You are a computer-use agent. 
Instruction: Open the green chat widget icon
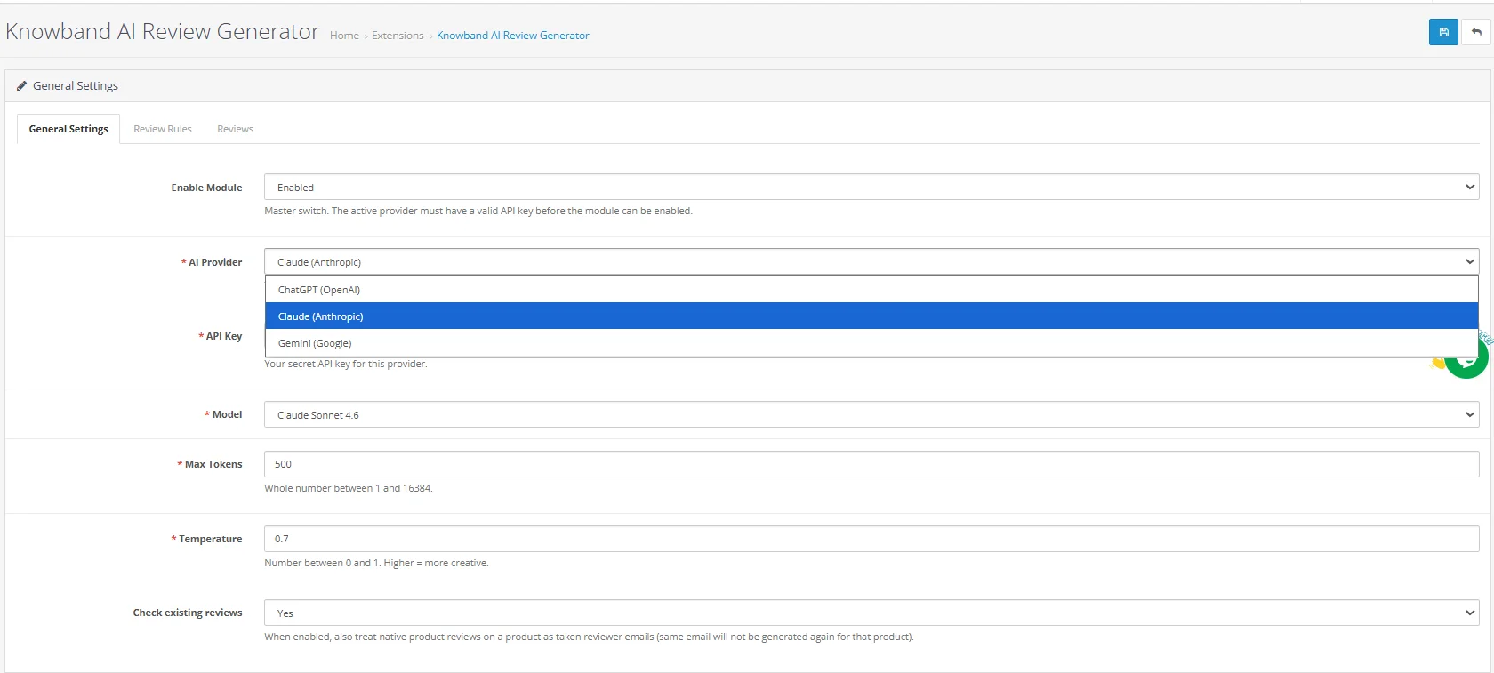pyautogui.click(x=1466, y=357)
